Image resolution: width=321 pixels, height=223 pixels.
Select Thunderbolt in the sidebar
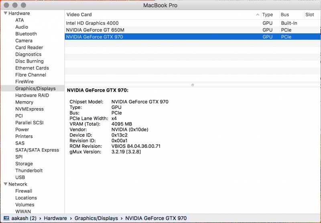(29, 170)
